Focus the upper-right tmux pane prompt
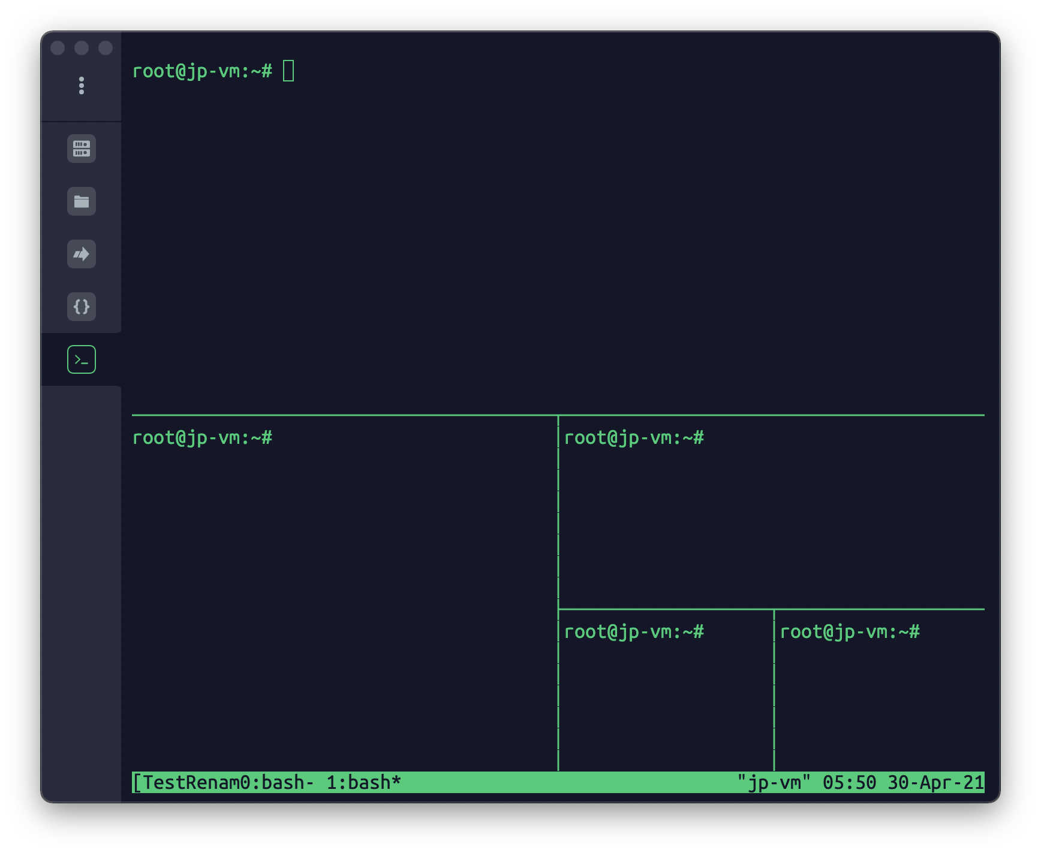This screenshot has width=1041, height=853. pyautogui.click(x=633, y=438)
